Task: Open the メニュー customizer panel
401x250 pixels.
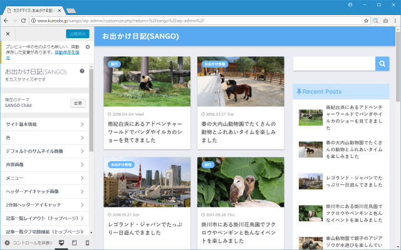Action: 44,178
